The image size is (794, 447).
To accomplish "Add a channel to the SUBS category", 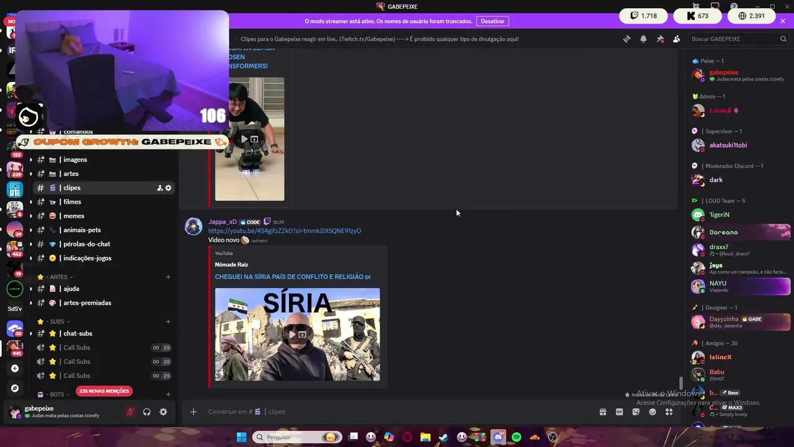I will coord(168,322).
